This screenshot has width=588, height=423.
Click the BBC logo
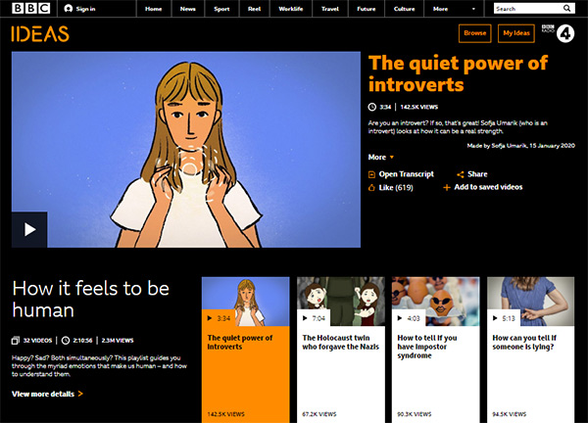tap(30, 8)
